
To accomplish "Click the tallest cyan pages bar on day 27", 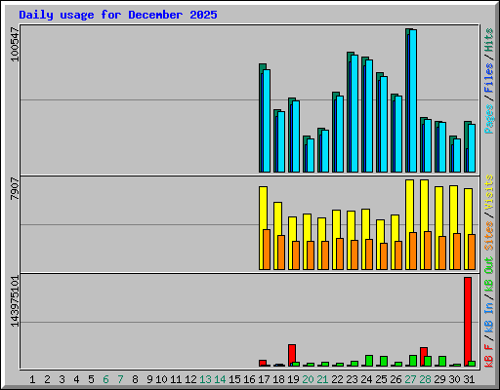I will click(x=413, y=101).
